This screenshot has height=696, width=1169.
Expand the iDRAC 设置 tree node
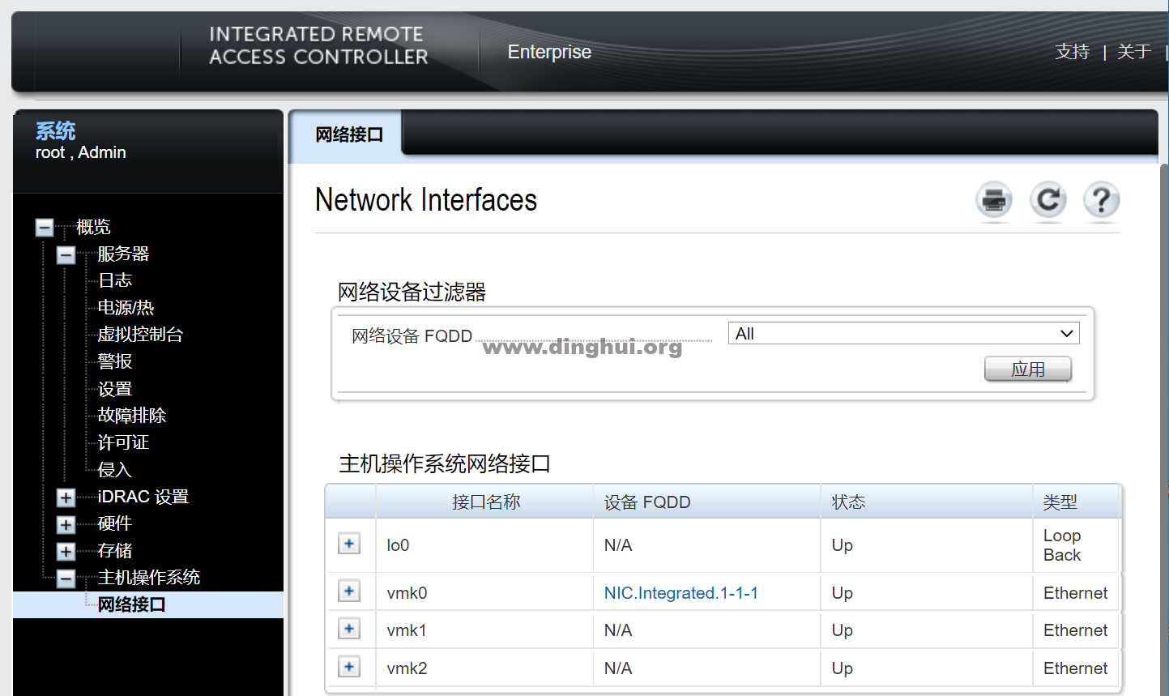(66, 497)
